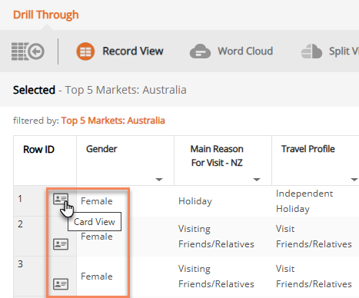Click row 3 Visit Friends/Relatives profile cell
Screen dimensions: 359x298
(314, 276)
